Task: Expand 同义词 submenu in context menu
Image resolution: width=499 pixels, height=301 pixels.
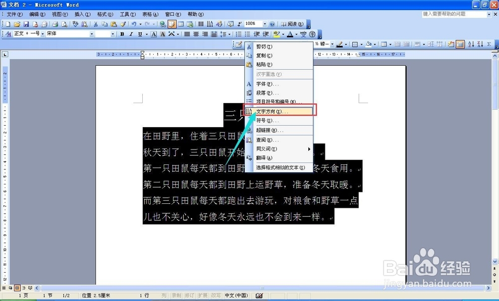Action: point(279,149)
